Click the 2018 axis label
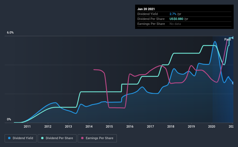Image resolution: width=238 pixels, height=147 pixels. [x=171, y=126]
